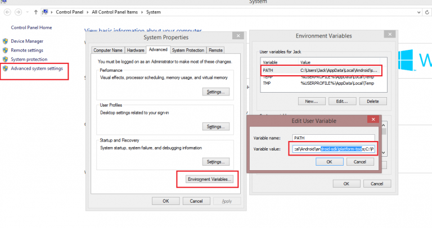Click the Device Manager shield icon

pos(5,41)
